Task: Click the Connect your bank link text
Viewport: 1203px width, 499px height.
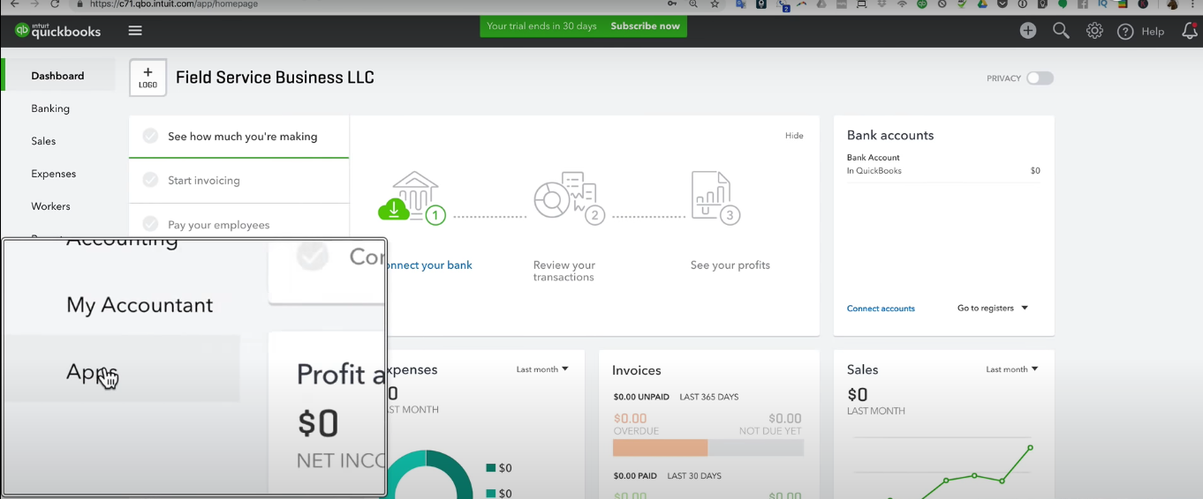Action: (x=431, y=265)
